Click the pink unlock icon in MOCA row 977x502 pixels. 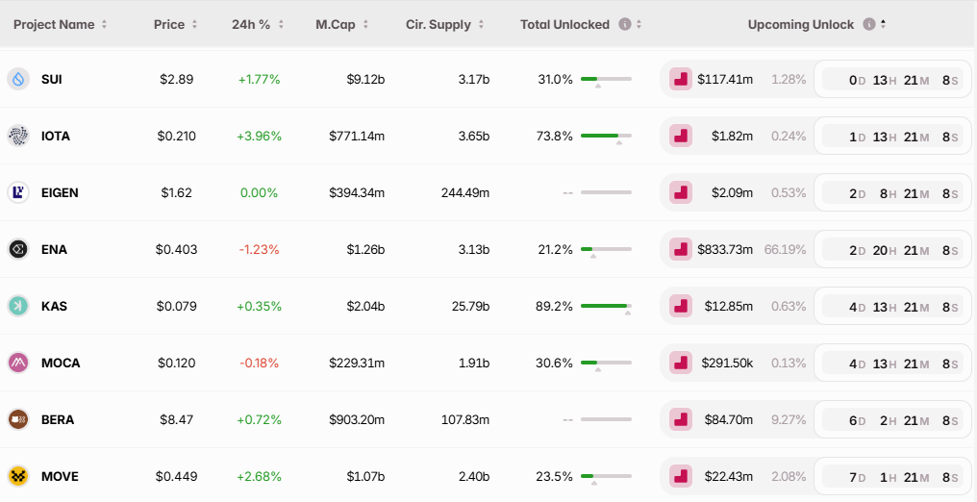tap(681, 363)
